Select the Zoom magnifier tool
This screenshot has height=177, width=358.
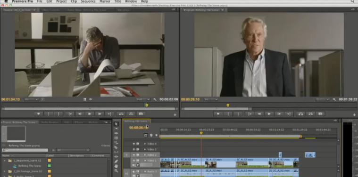[x=116, y=171]
